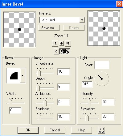Click OK to apply bevel
The image size is (123, 136).
pyautogui.click(x=28, y=130)
